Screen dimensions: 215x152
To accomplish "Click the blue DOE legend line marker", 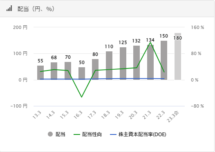I will click(x=113, y=134).
